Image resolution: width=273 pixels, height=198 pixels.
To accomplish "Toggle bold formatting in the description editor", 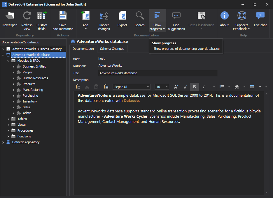I will (195, 87).
